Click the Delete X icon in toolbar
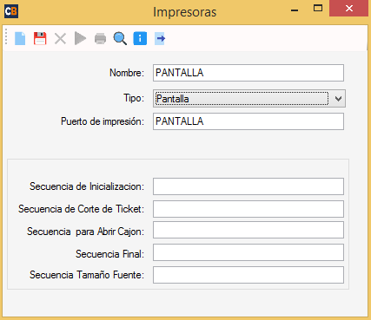The height and width of the screenshot is (320, 371). coord(60,38)
